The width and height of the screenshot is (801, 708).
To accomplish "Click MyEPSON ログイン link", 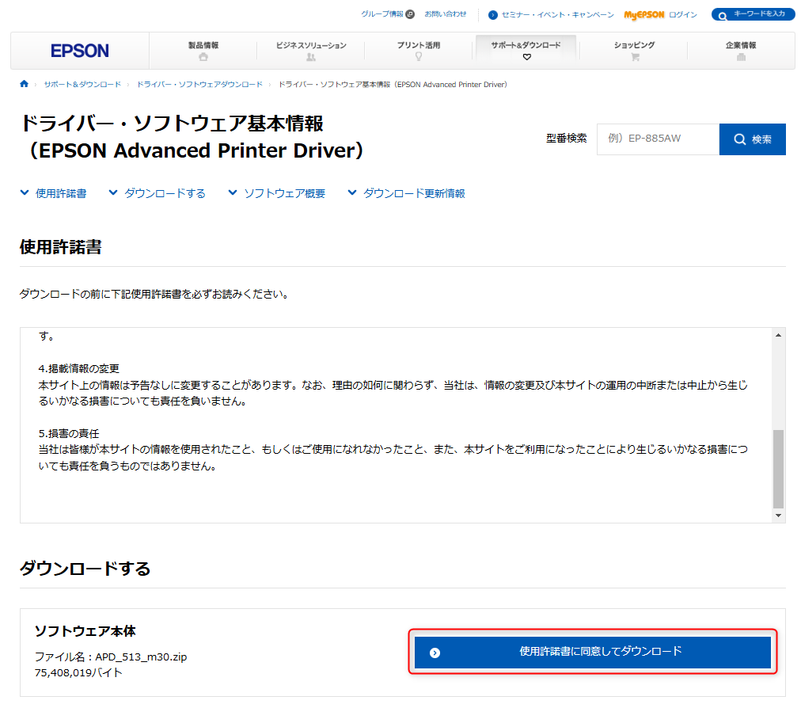I will [661, 15].
